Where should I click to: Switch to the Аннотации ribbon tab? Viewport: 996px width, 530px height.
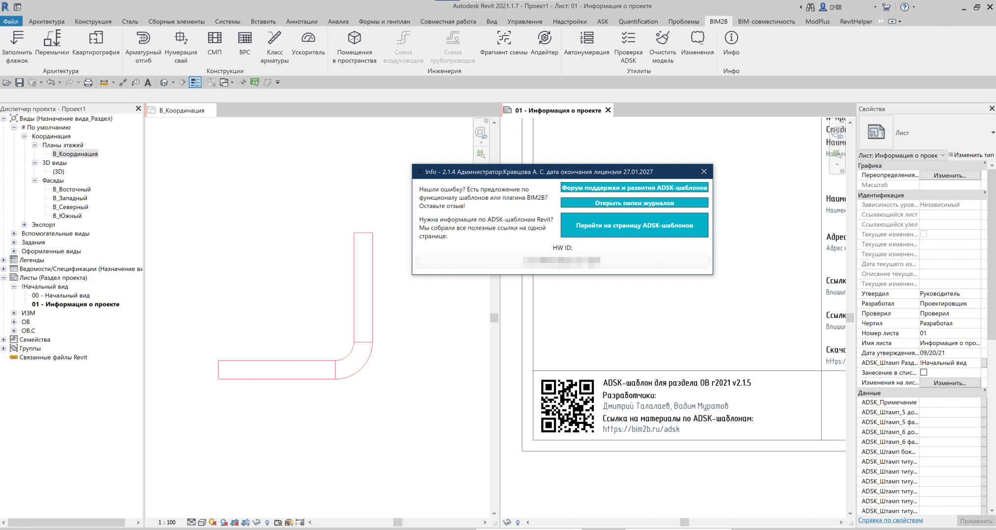click(x=302, y=22)
